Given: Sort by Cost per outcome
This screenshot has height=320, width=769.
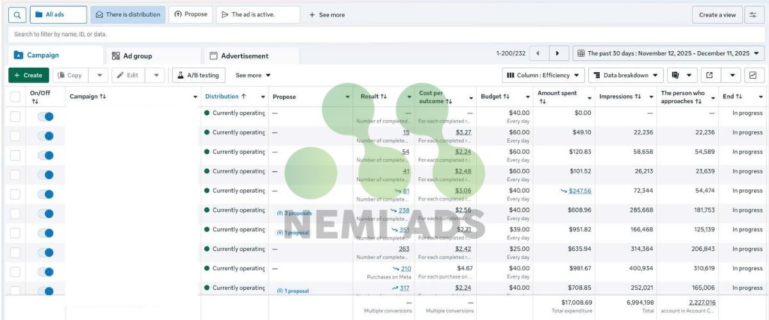Looking at the screenshot, I should tap(449, 101).
